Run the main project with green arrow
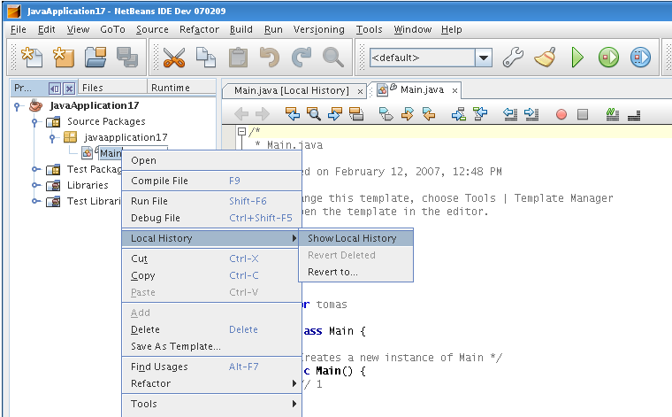The image size is (672, 417). click(x=577, y=57)
